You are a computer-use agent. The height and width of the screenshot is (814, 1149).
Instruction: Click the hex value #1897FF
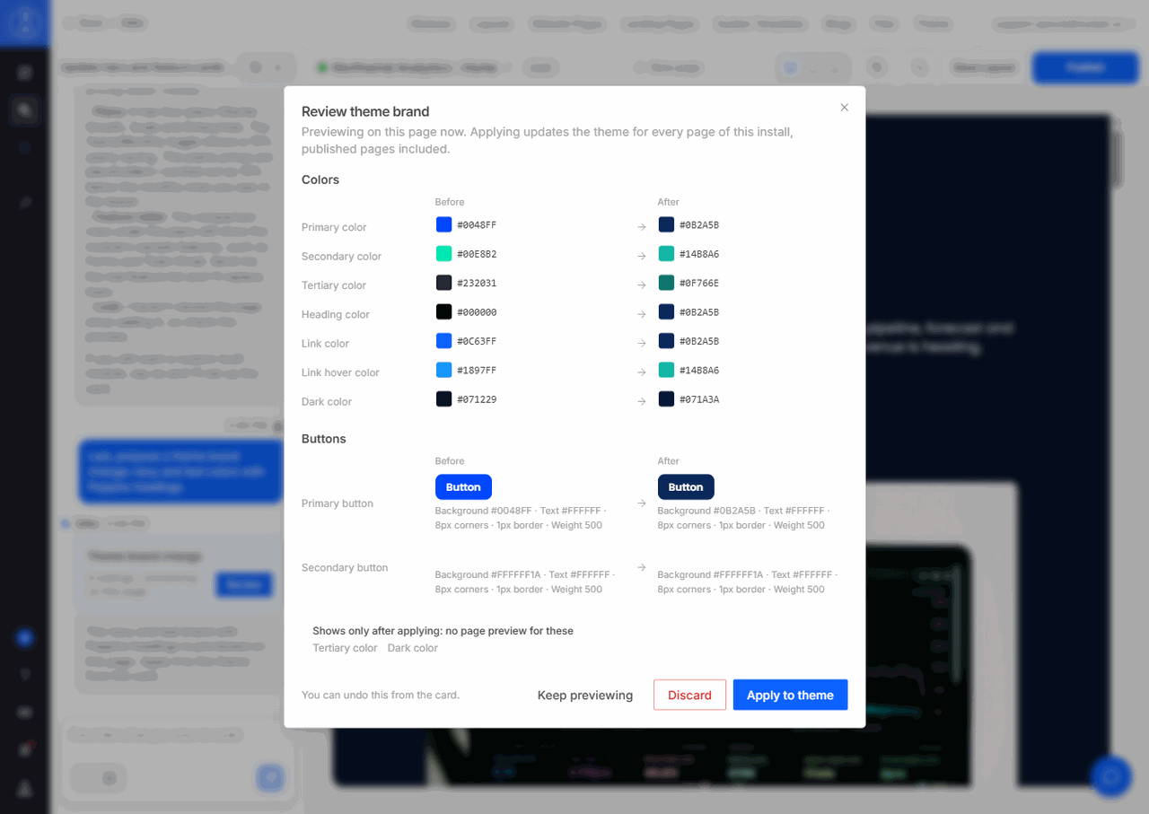[477, 370]
